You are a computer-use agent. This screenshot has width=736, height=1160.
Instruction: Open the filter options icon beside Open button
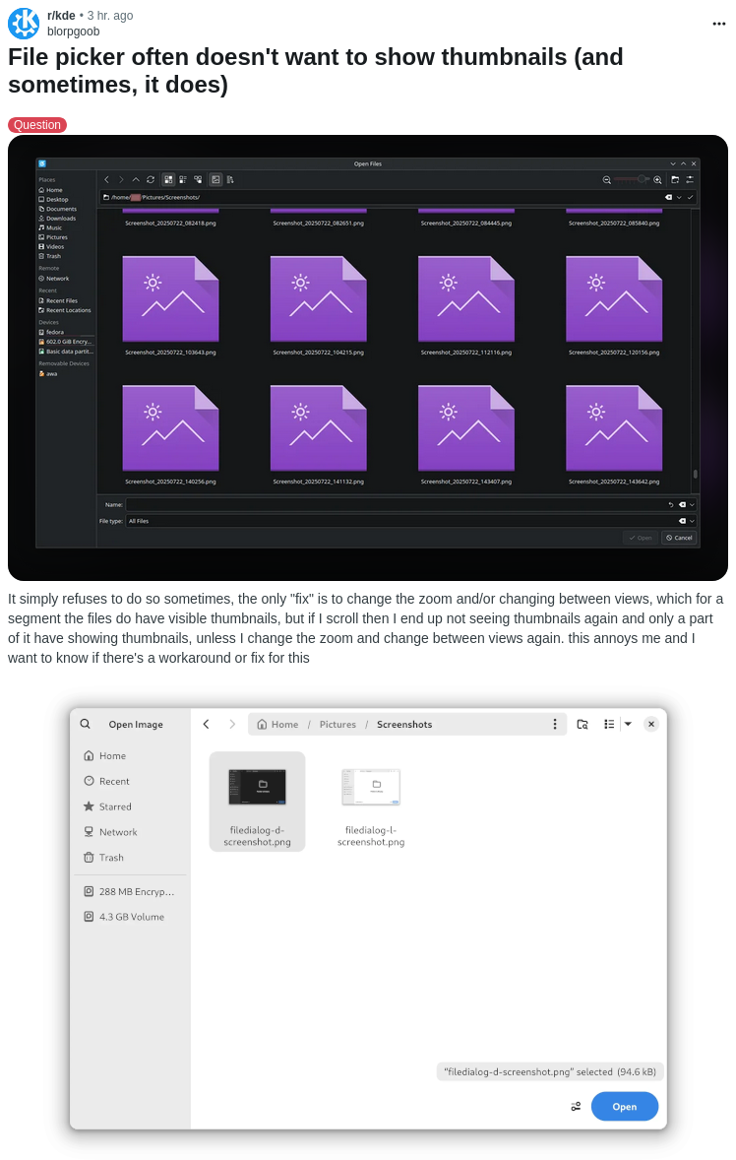pos(576,1106)
